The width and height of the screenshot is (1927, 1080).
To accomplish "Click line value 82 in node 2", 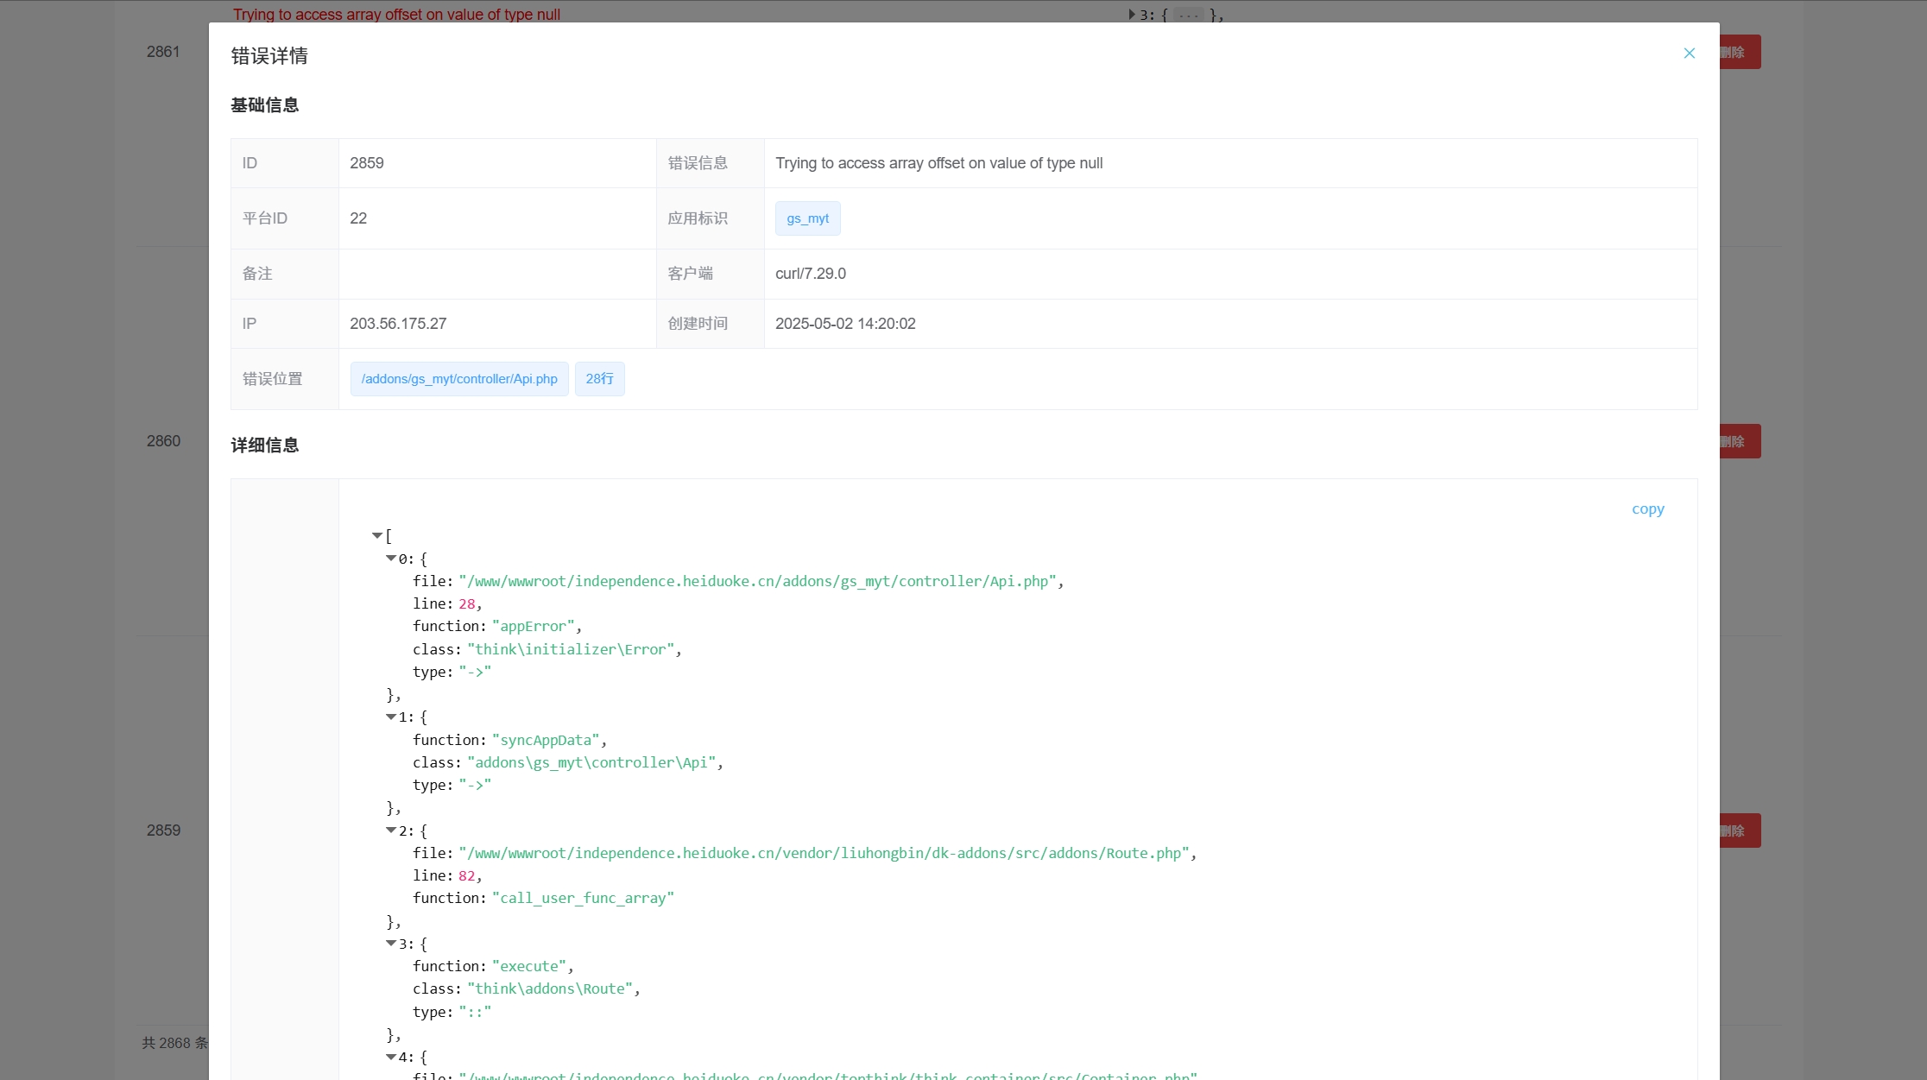I will 467,876.
